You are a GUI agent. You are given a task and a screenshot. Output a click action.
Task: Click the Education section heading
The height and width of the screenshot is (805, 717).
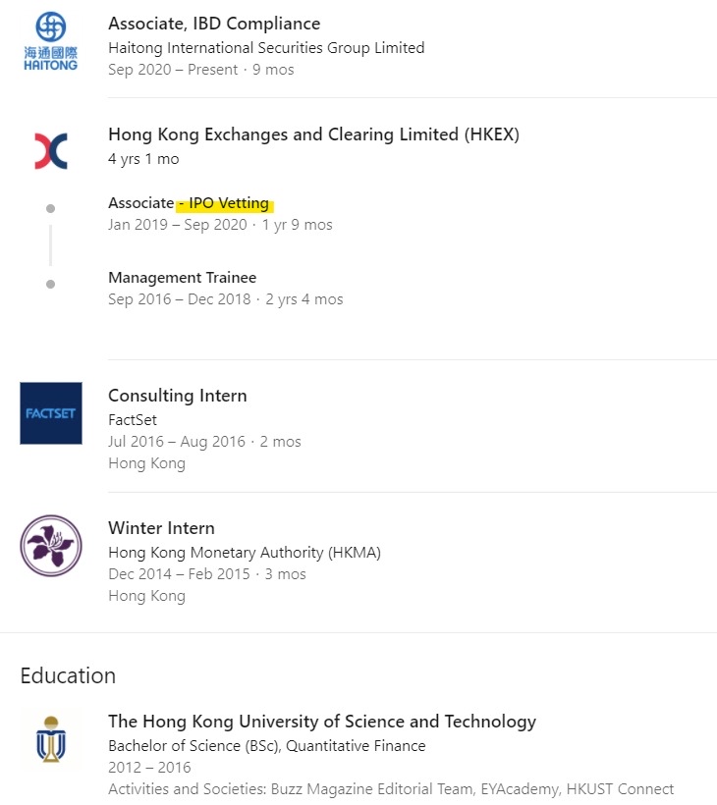pos(68,675)
